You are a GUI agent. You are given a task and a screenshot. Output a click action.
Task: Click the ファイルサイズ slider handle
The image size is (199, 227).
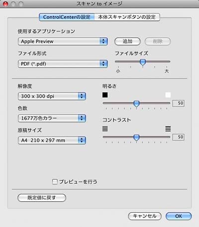pyautogui.click(x=143, y=62)
